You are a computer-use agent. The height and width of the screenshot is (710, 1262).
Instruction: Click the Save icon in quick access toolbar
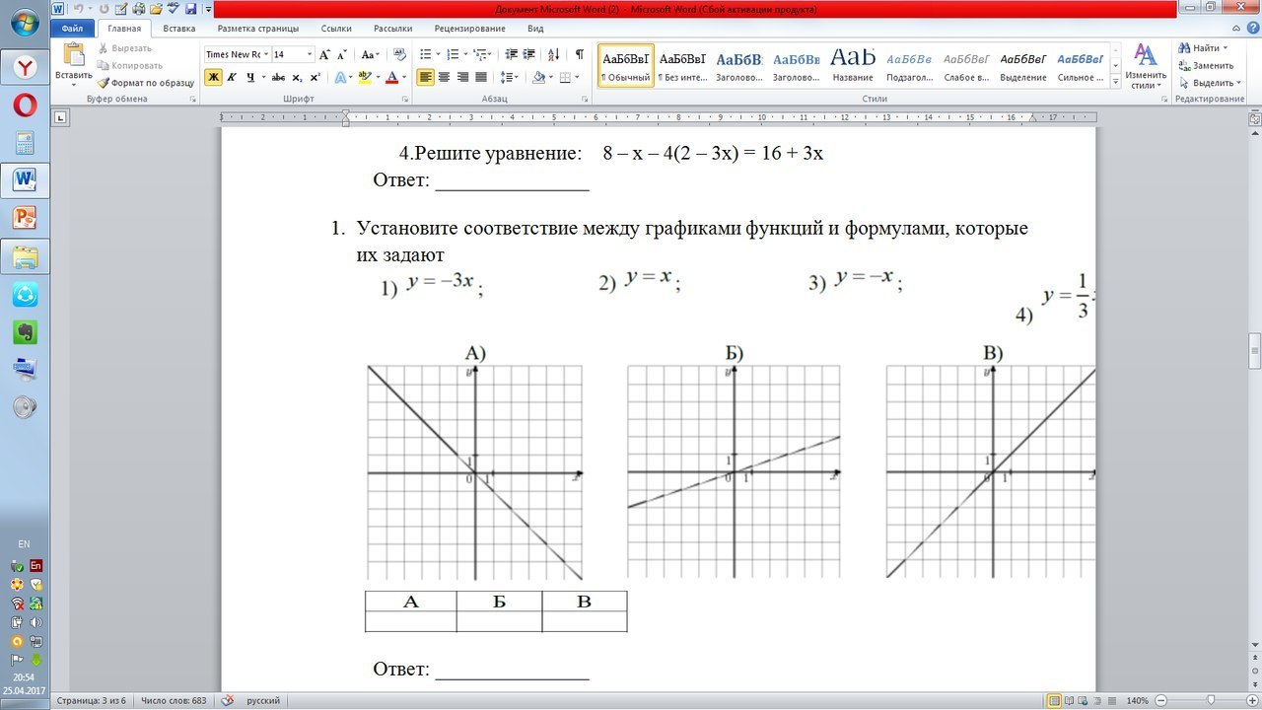coord(190,9)
